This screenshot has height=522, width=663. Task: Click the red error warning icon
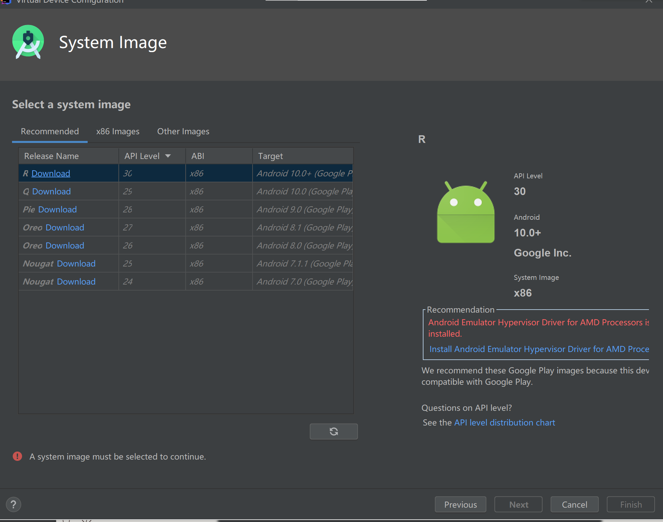click(x=17, y=456)
